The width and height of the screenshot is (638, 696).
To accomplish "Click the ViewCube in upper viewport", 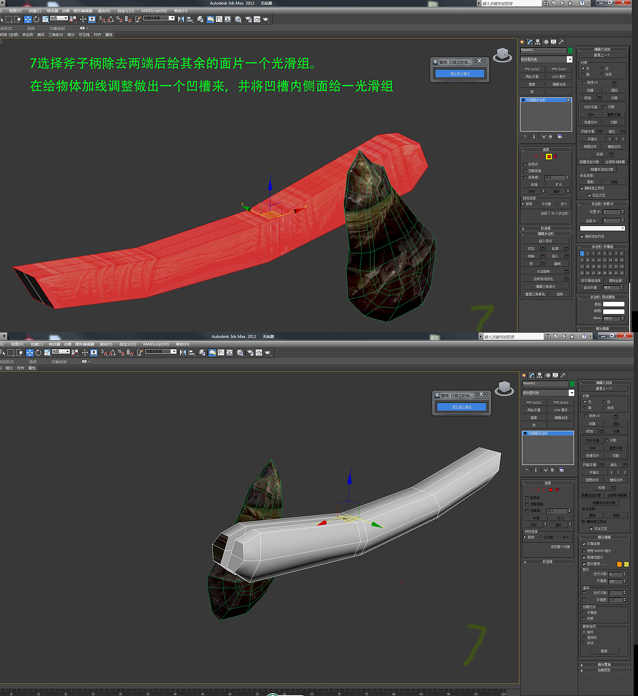I will [502, 54].
